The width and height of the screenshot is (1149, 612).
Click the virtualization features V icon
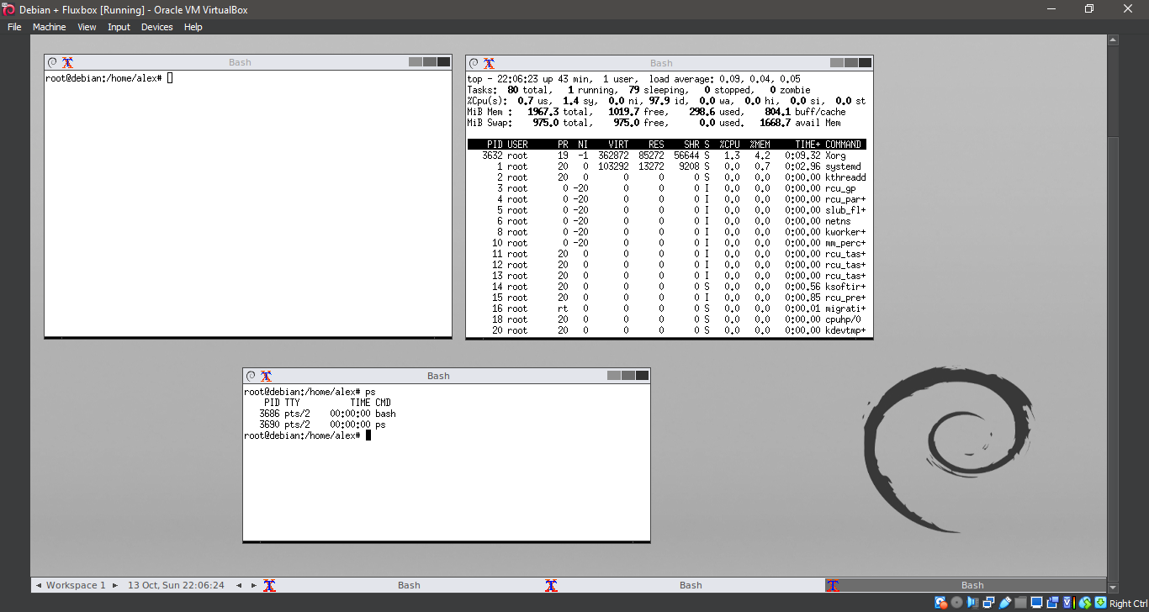click(1067, 602)
